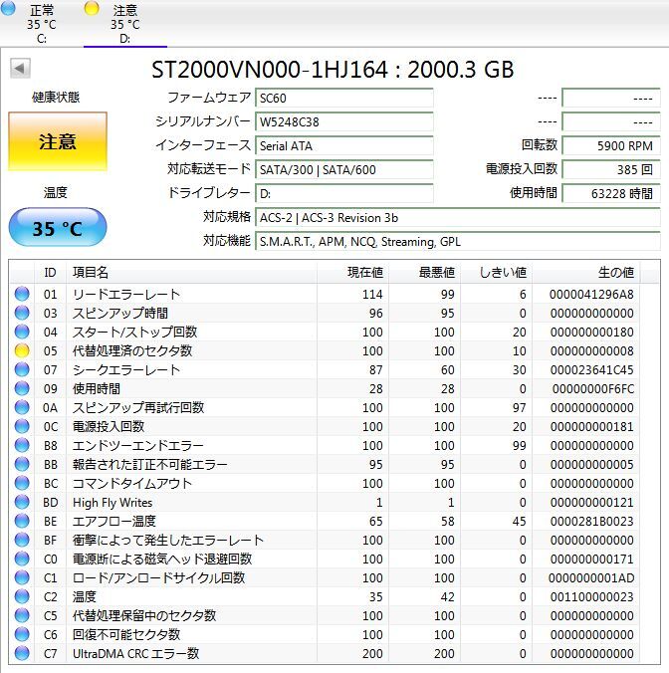Click the 35 °C temperature indicator
This screenshot has height=673, width=669.
pos(57,228)
